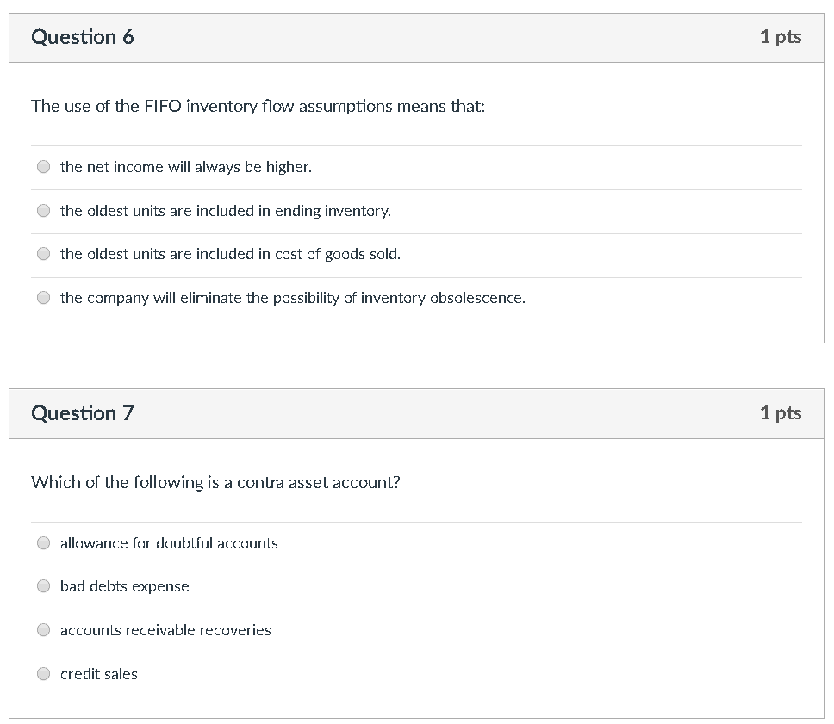
Task: Select 'allowance for doubtful accounts' option
Action: coord(43,542)
